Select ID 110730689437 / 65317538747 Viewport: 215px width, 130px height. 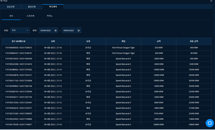coord(19,53)
